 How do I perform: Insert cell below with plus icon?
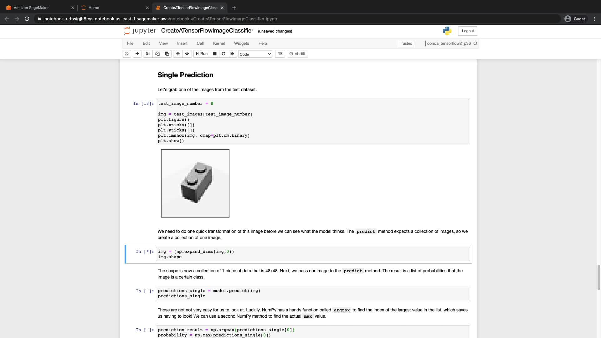137,54
